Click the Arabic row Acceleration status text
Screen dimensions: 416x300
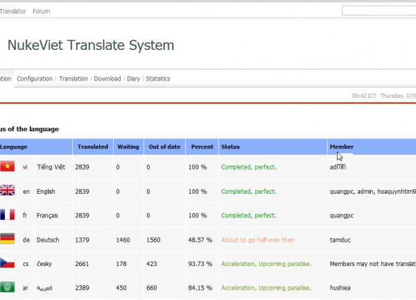[266, 287]
